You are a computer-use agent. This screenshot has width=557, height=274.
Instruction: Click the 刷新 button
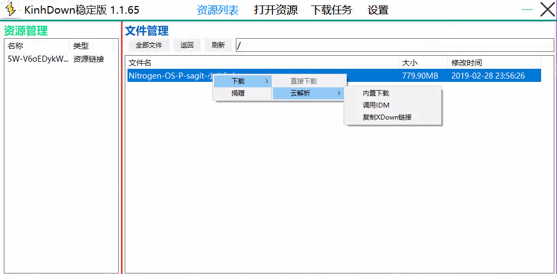(x=218, y=45)
